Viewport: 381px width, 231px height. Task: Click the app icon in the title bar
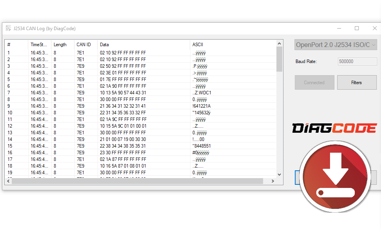8,28
